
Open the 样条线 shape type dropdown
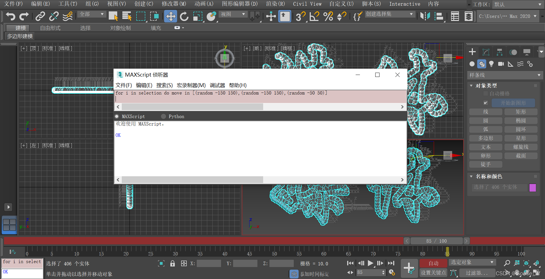click(x=505, y=75)
